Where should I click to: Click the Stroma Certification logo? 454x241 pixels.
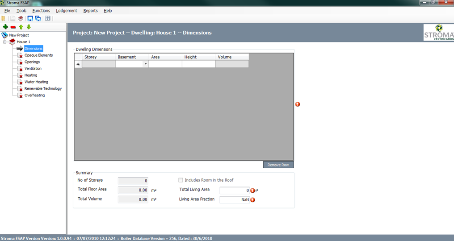coord(439,33)
